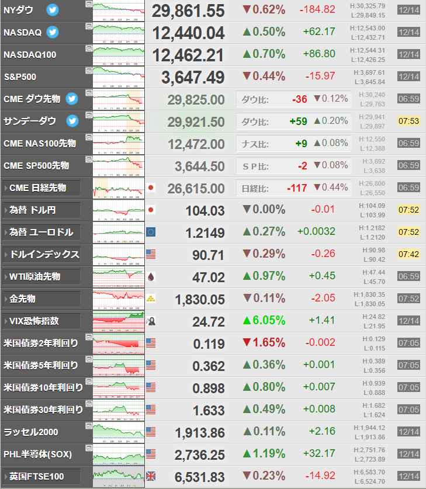426x489 pixels.
Task: Click the gold bars icon in 金先物 row
Action: click(151, 299)
